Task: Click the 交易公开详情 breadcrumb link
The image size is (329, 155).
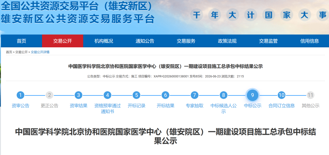Action: [40, 52]
